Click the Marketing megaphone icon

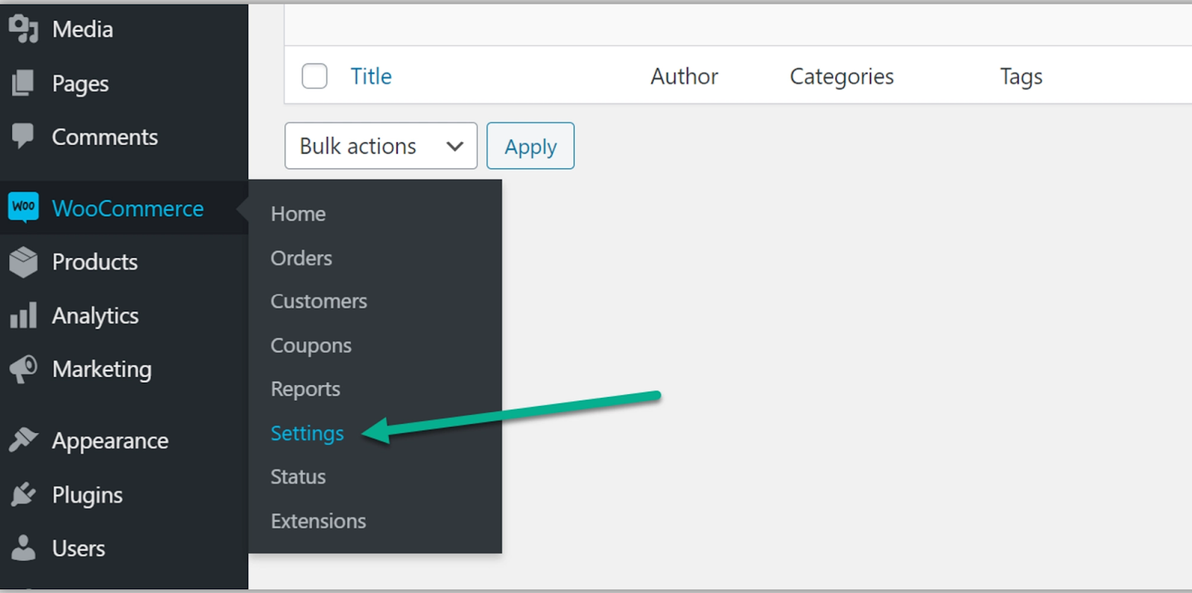tap(23, 370)
